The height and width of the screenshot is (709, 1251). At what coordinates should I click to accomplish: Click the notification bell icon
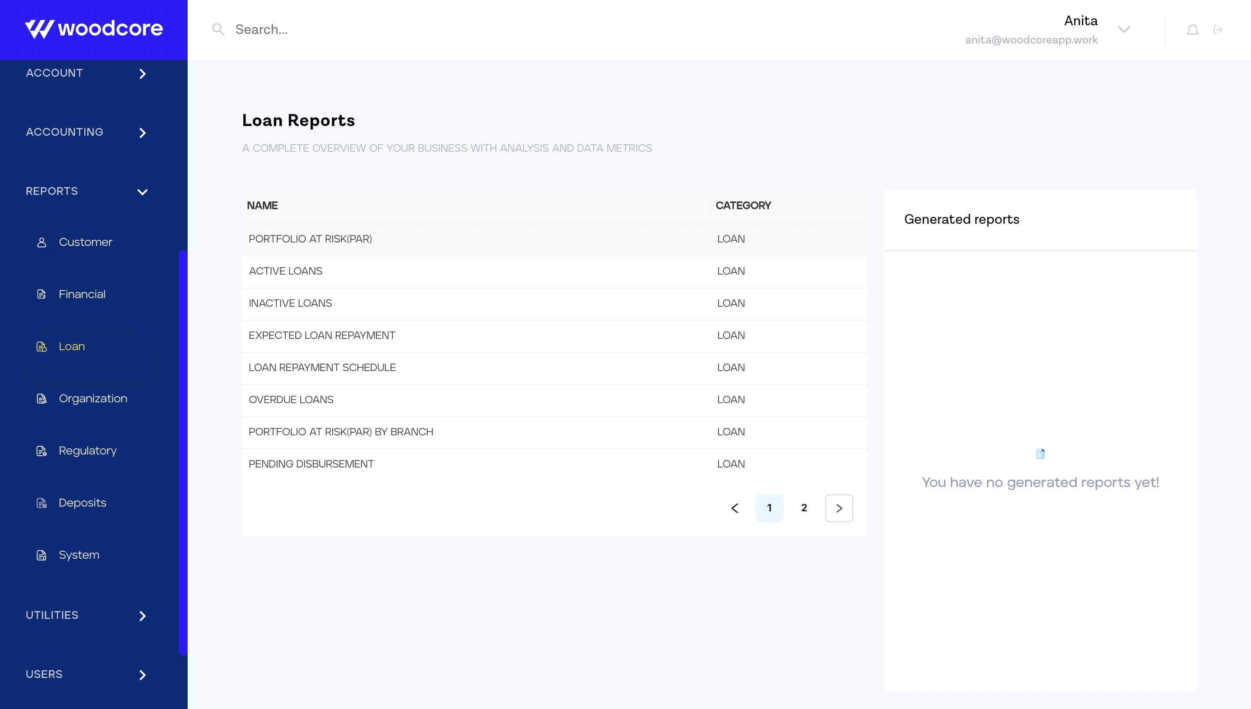pos(1192,30)
